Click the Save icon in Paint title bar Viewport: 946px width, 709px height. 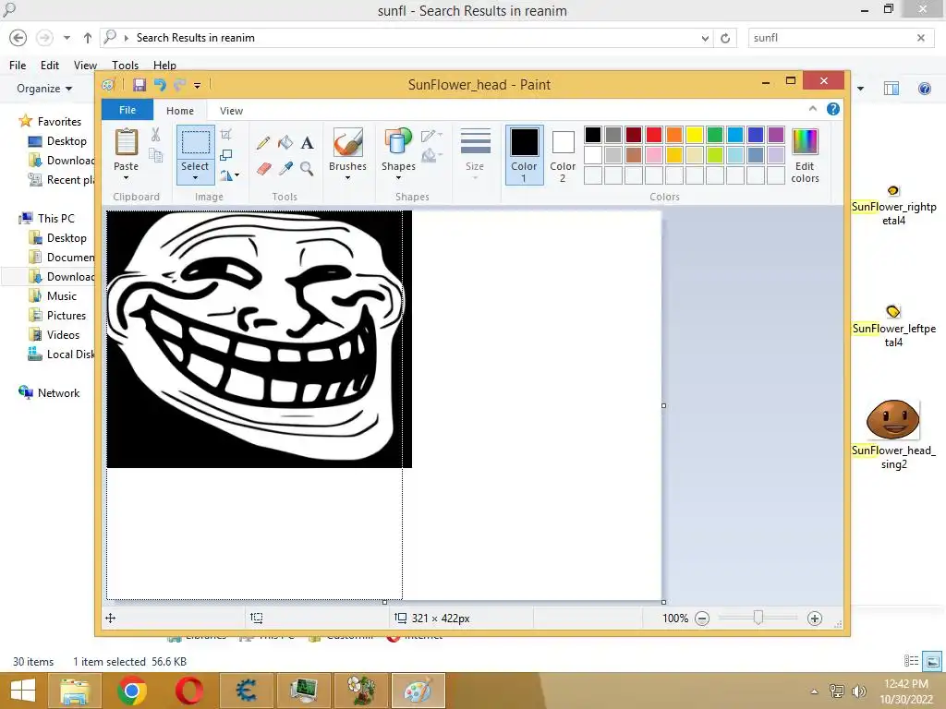pos(139,84)
